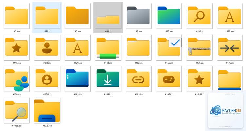Click the file name "#5325.ico"

click(47, 126)
